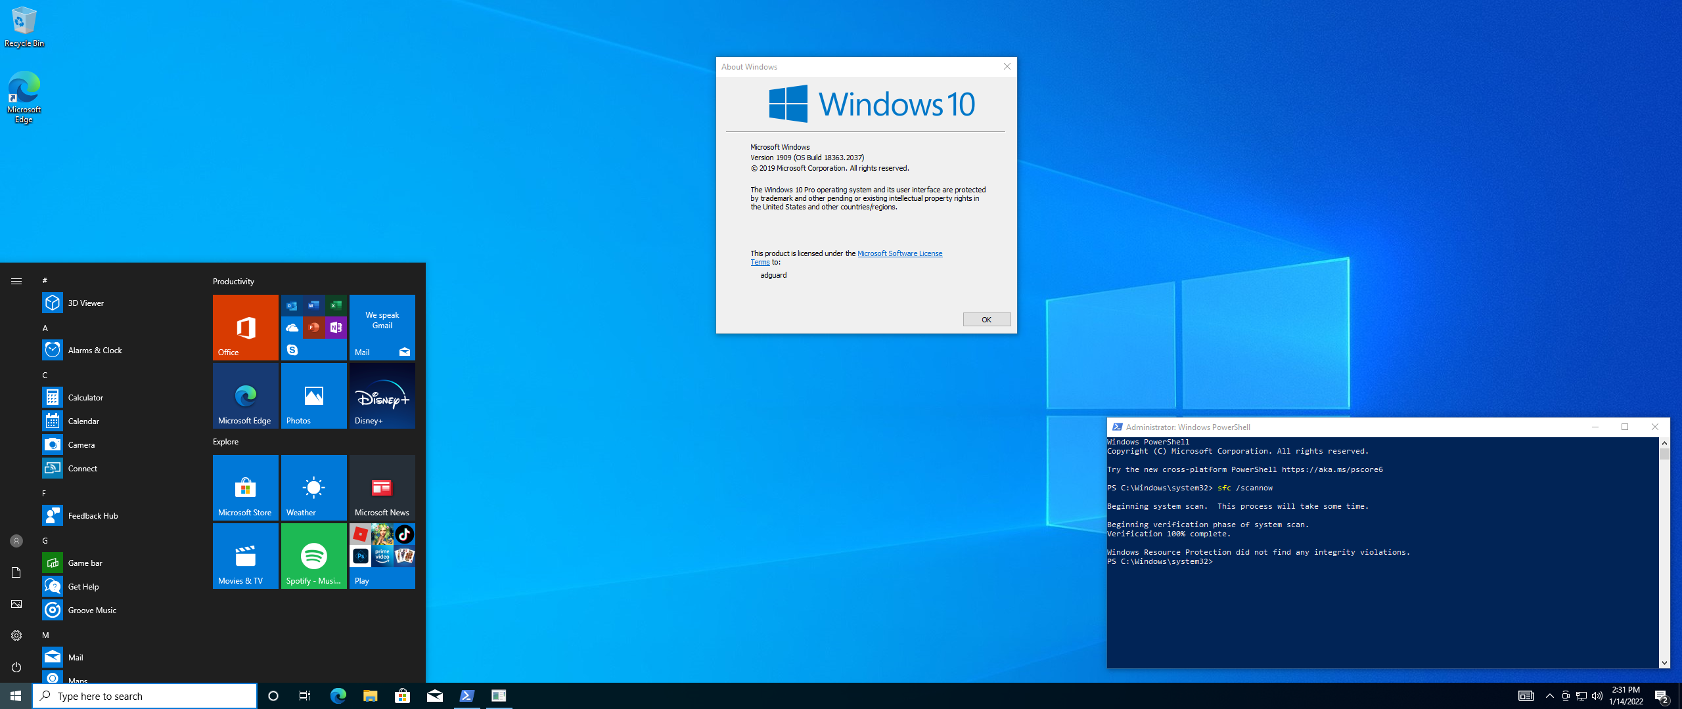Jump to letter A in app list

(x=45, y=328)
